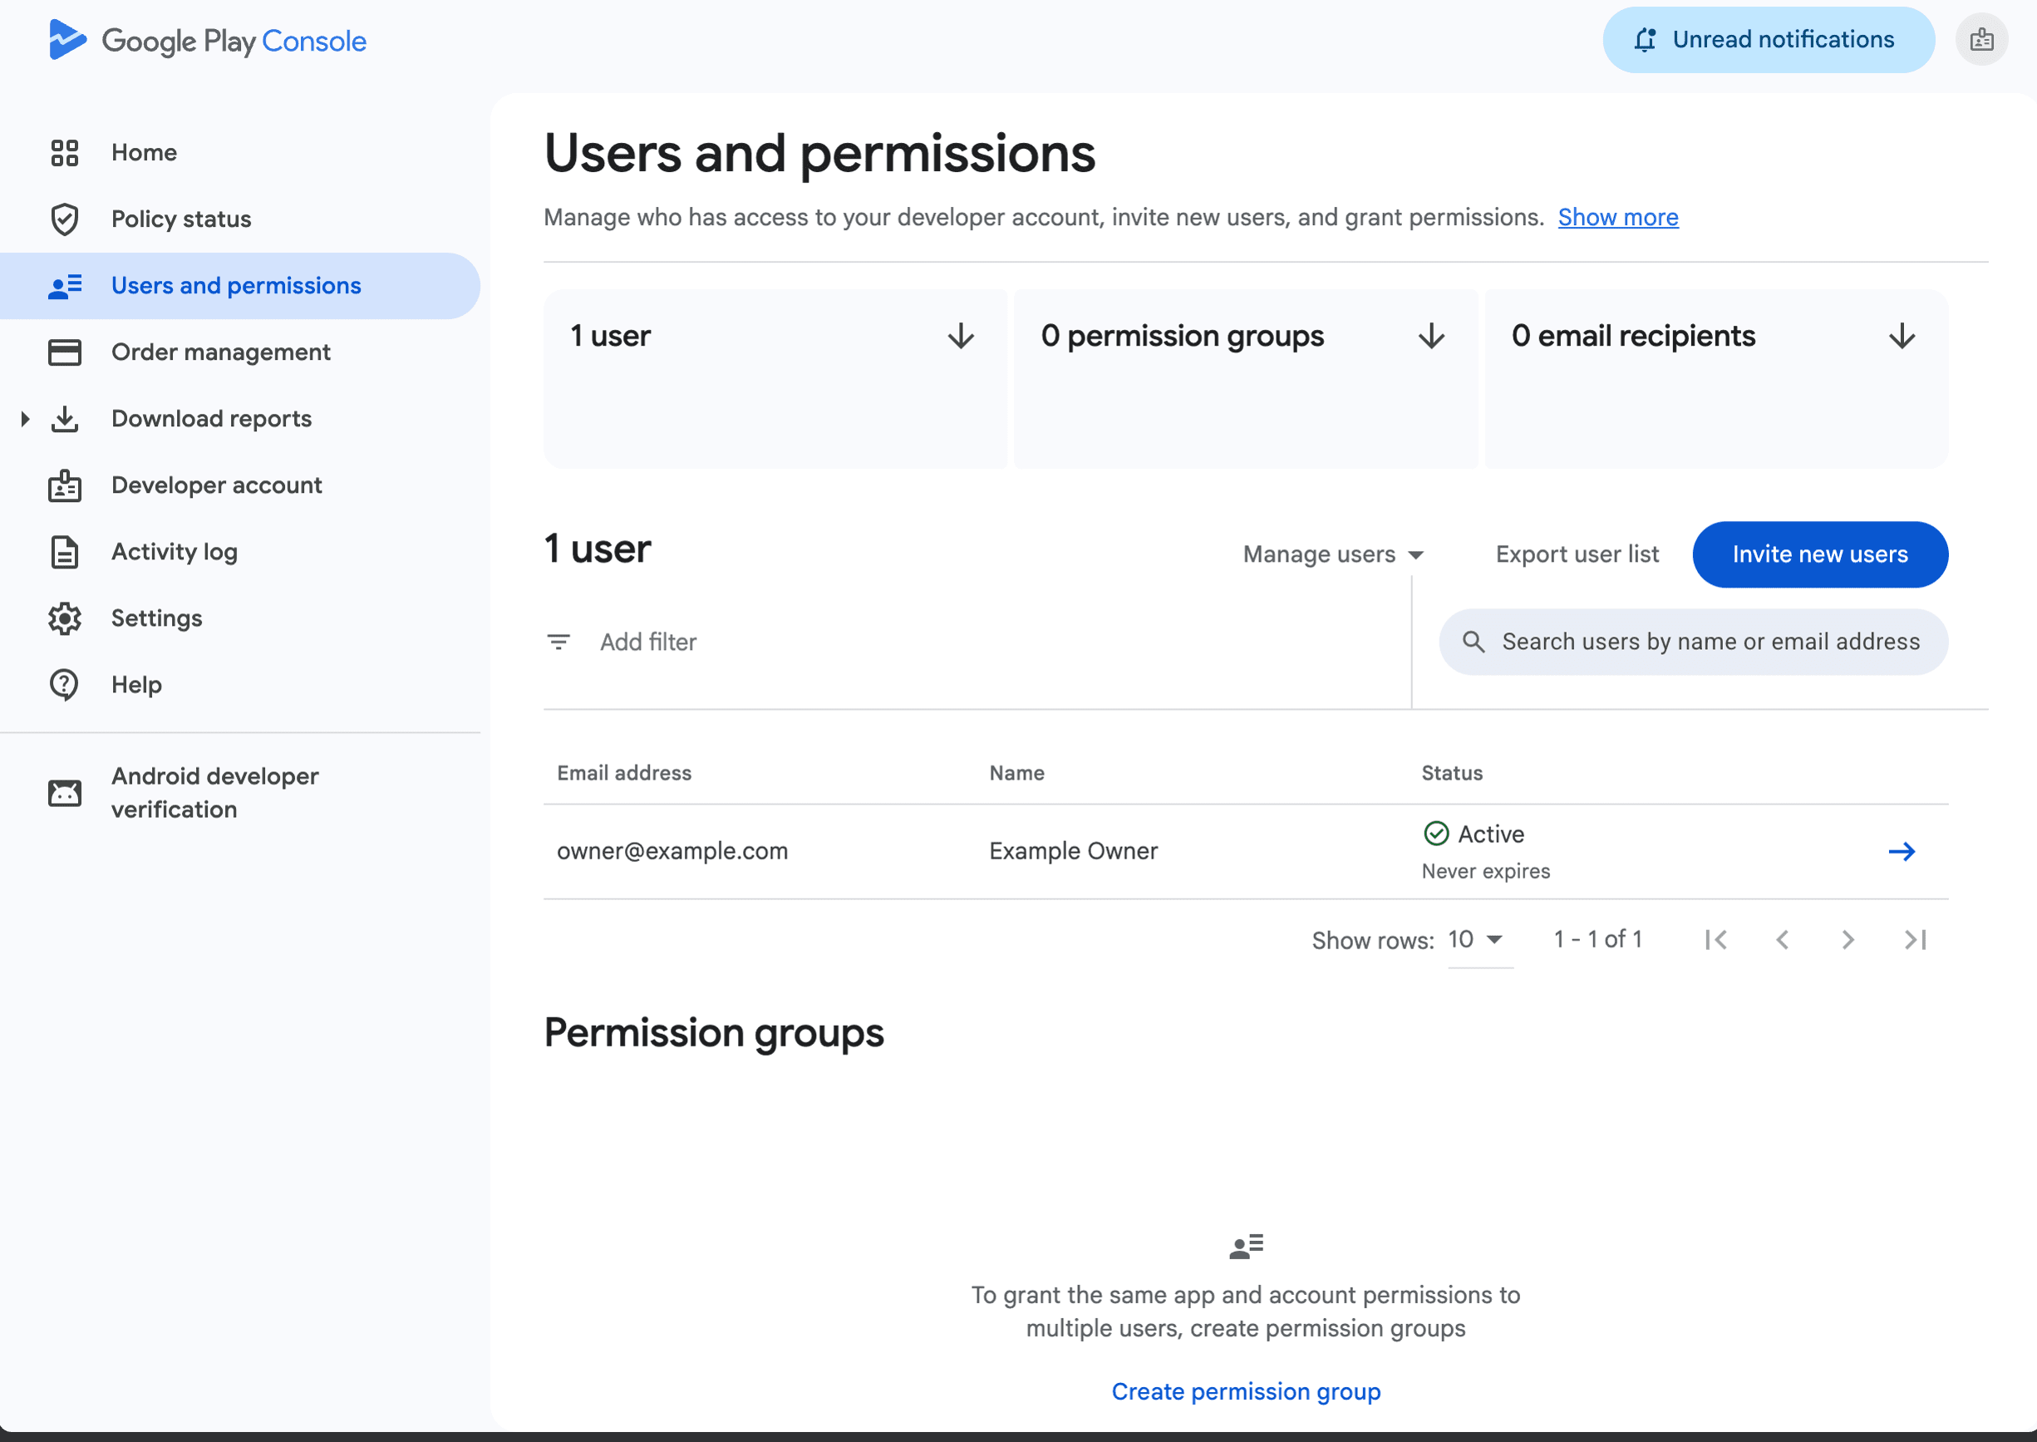
Task: Open Activity log menu item
Action: click(239, 553)
